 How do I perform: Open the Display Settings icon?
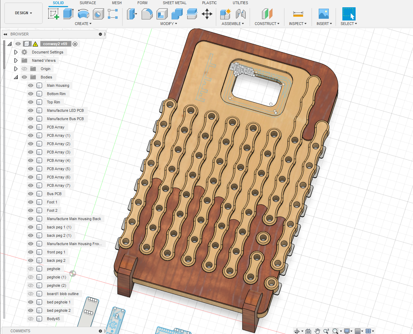pos(347,331)
